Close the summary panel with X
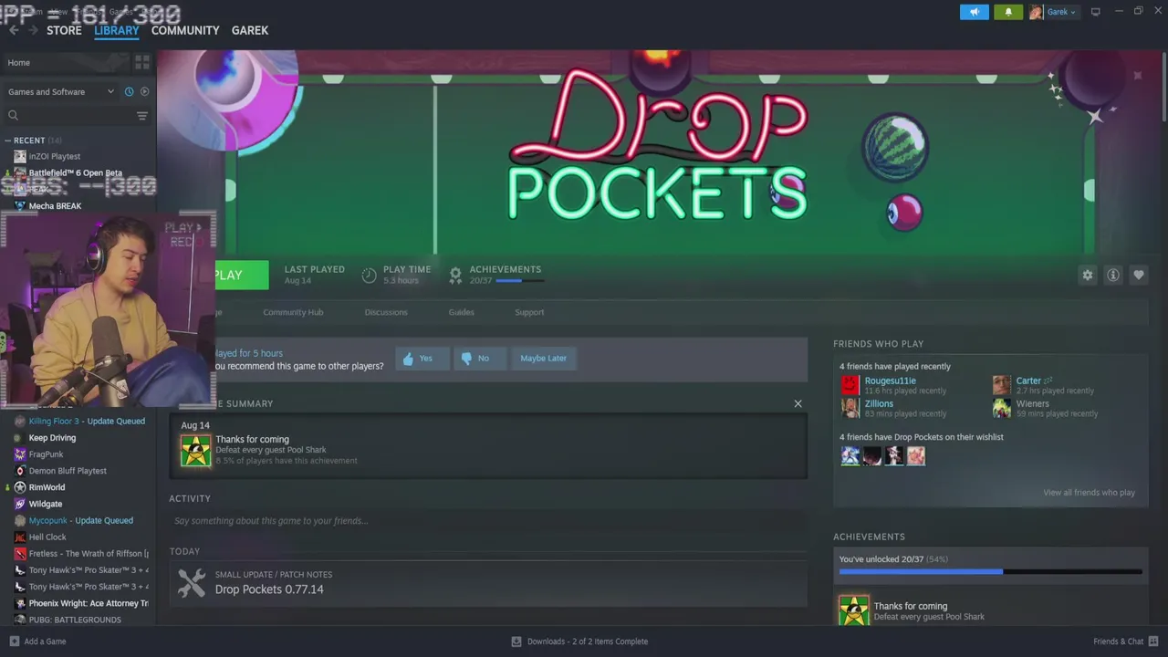1168x657 pixels. tap(798, 403)
